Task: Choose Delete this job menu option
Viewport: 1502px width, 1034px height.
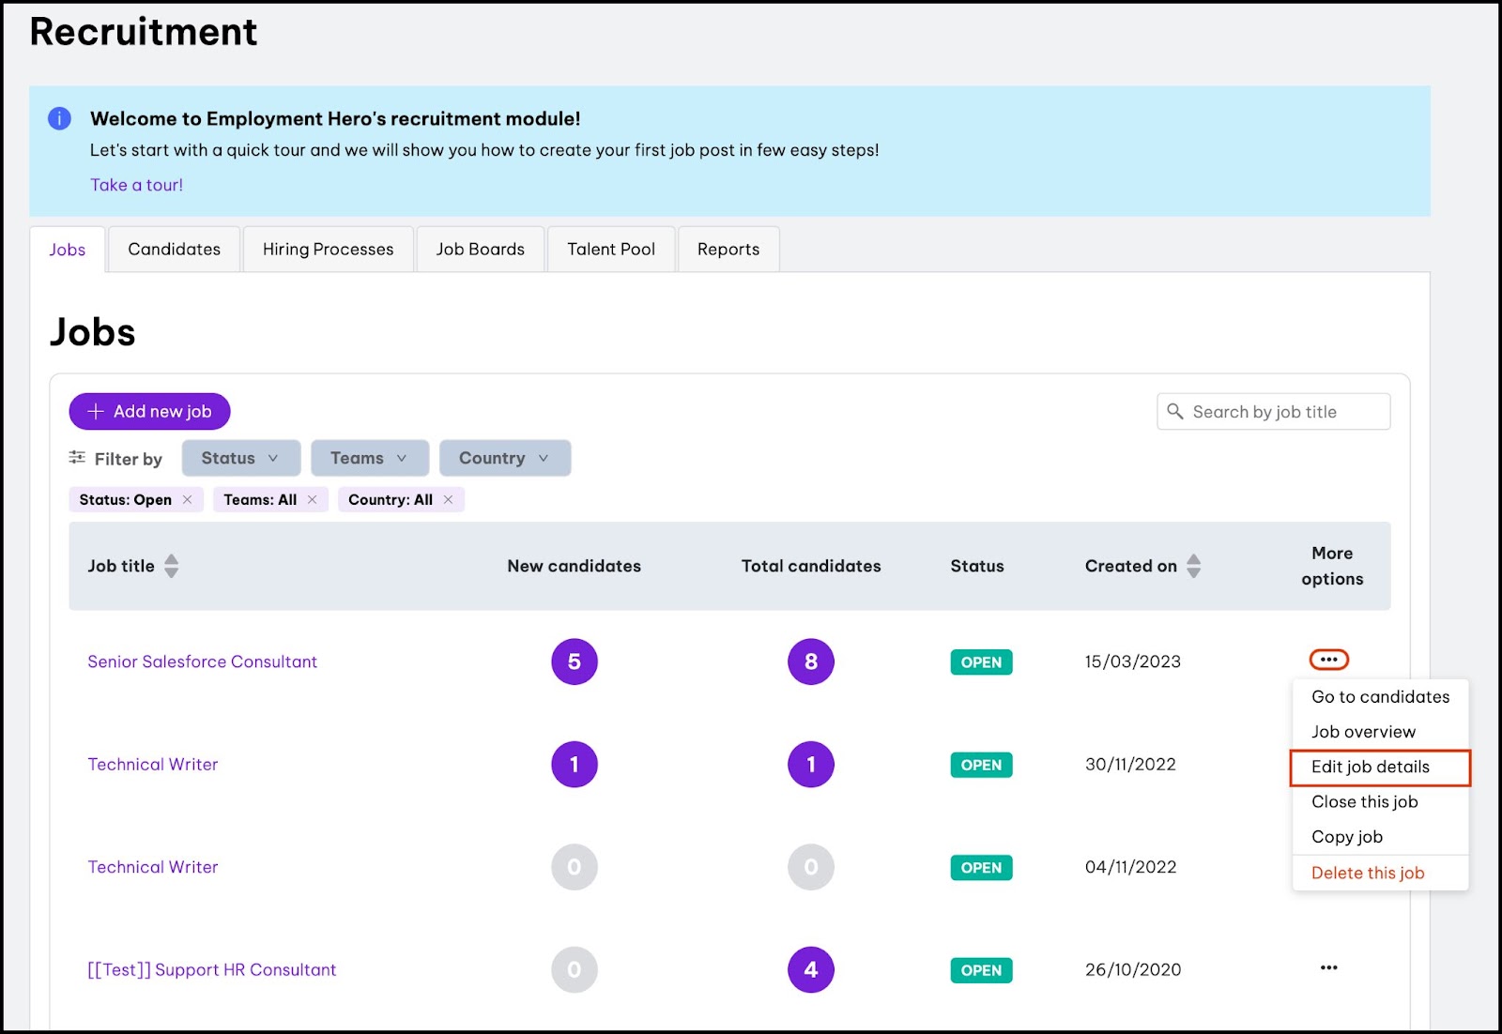Action: coord(1367,873)
